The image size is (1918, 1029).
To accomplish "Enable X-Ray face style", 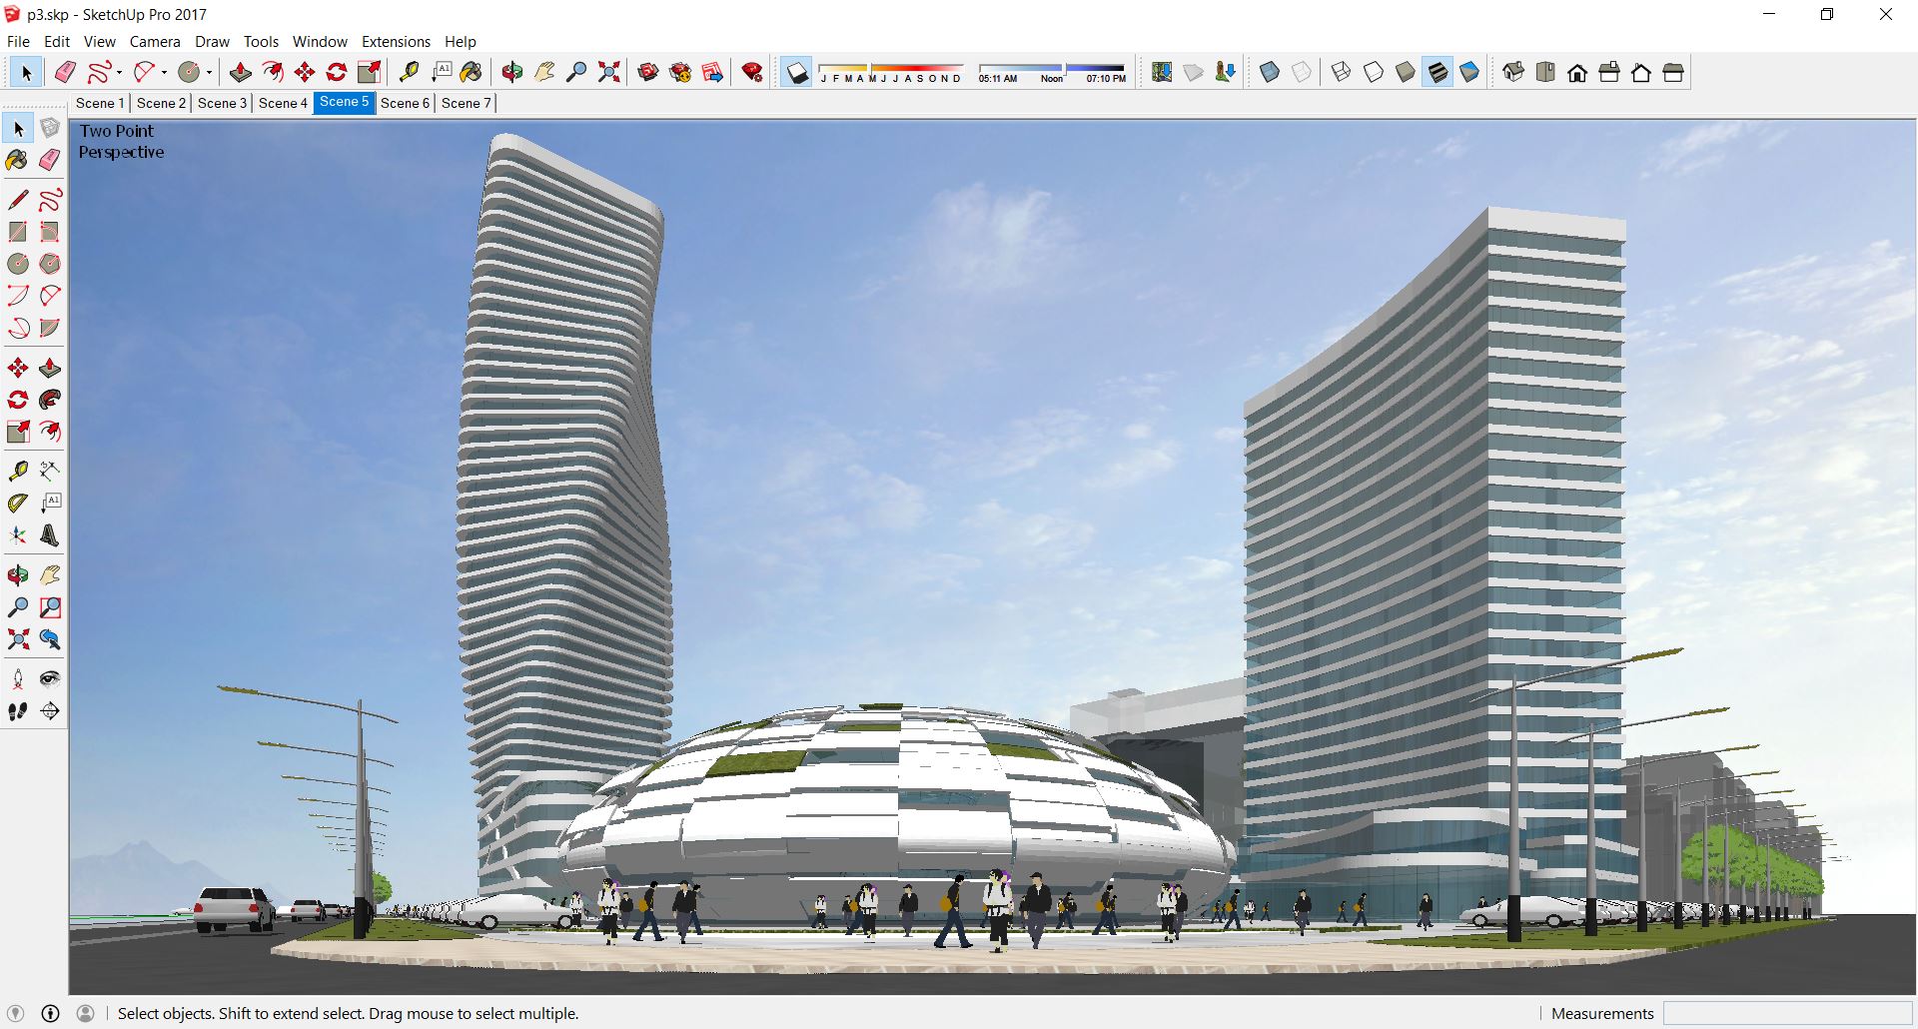I will point(1270,72).
